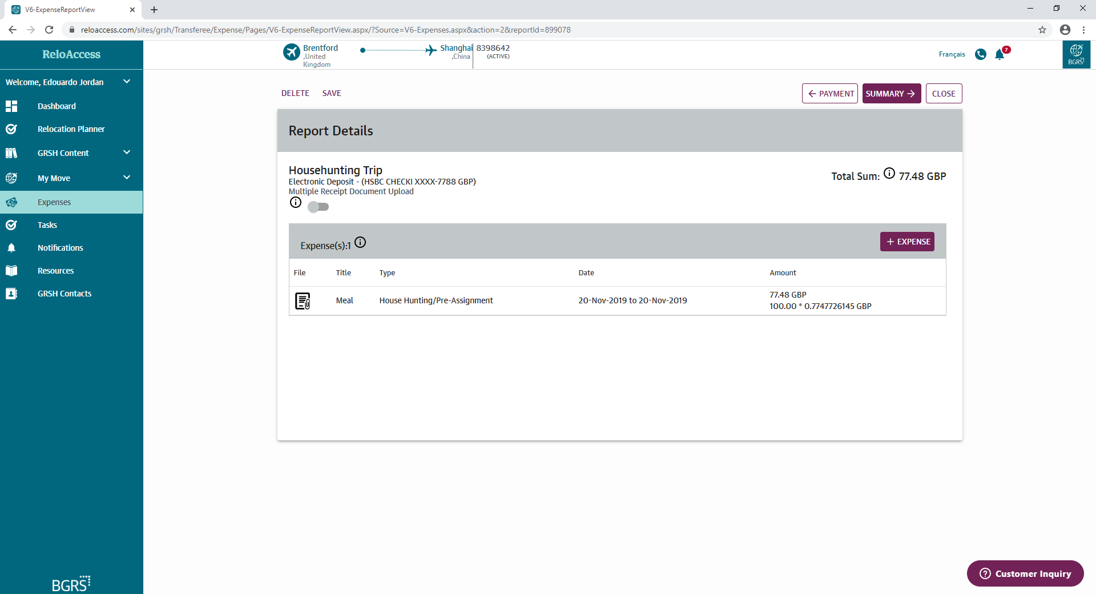Open the notification bell with 7 badge

[1001, 54]
